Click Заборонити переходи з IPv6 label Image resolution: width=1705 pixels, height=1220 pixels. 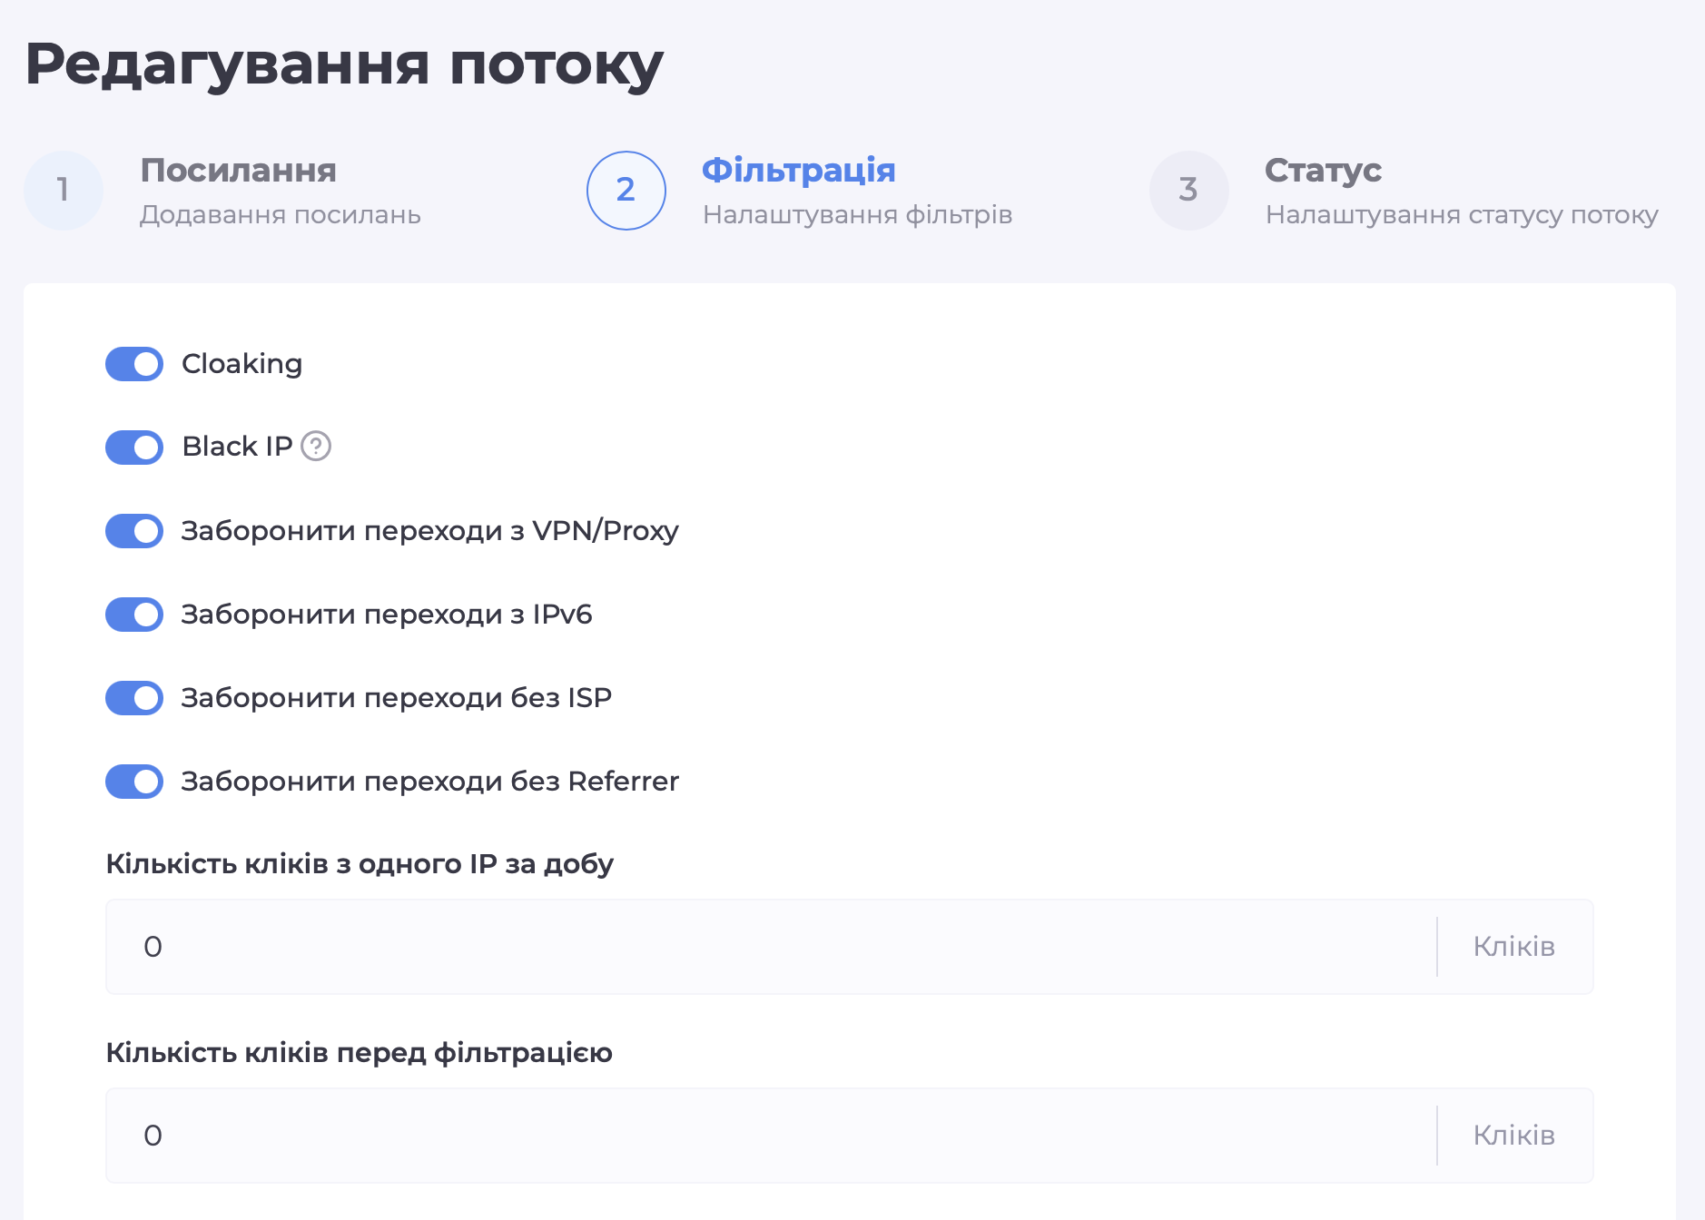tap(387, 615)
